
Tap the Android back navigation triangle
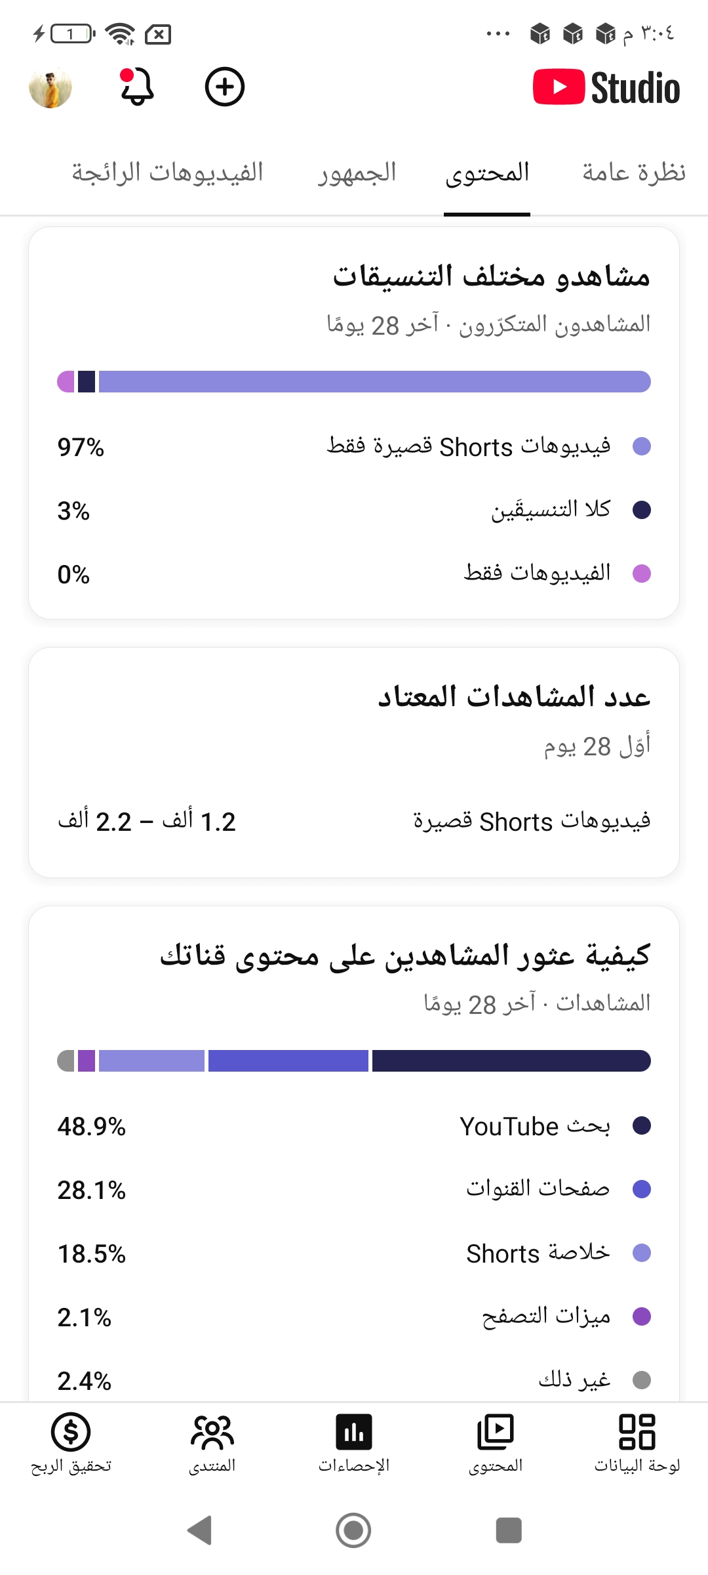pos(200,1530)
